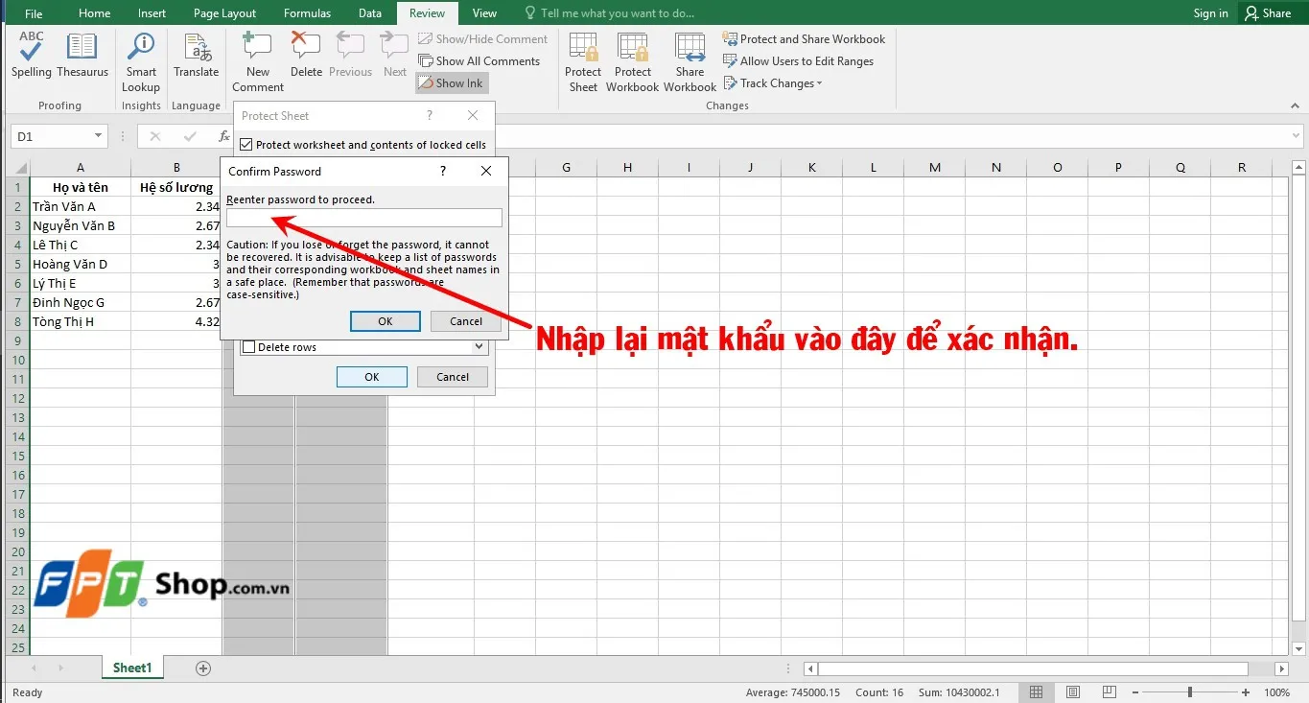Click the Sign in link
The height and width of the screenshot is (703, 1309).
pos(1210,13)
